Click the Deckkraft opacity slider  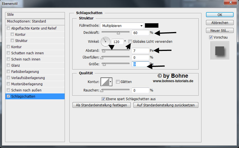[115, 33]
